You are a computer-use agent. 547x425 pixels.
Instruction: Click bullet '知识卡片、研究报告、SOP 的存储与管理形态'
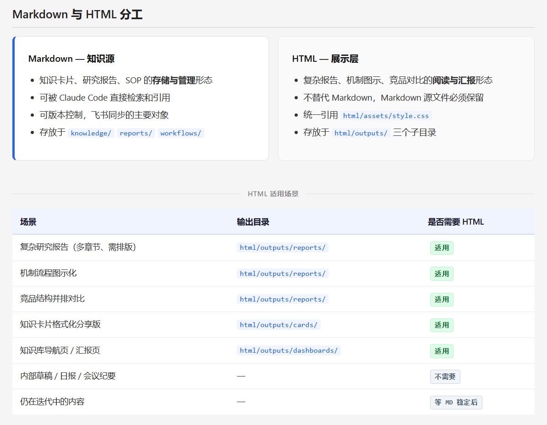point(126,80)
